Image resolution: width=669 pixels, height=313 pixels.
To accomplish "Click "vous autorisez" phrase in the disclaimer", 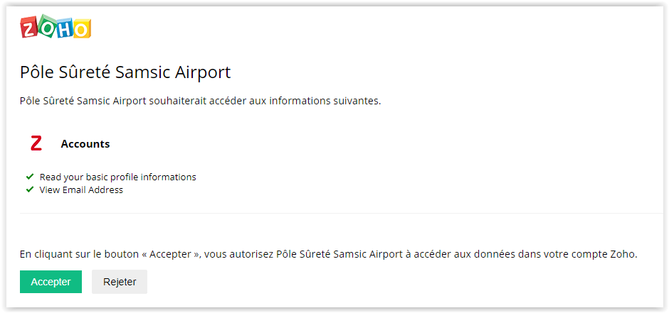I will pos(241,253).
